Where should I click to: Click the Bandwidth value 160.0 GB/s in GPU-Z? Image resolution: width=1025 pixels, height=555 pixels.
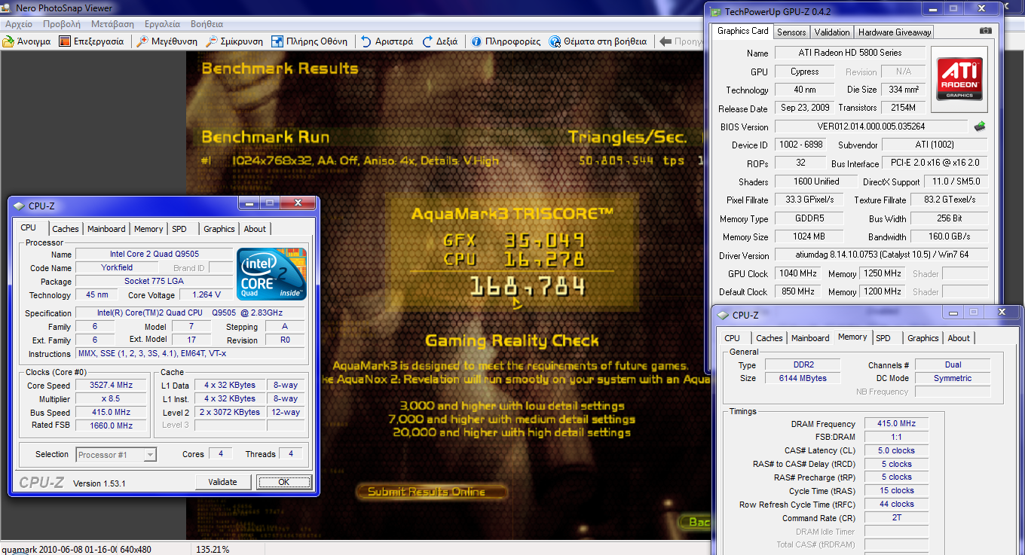click(x=948, y=236)
